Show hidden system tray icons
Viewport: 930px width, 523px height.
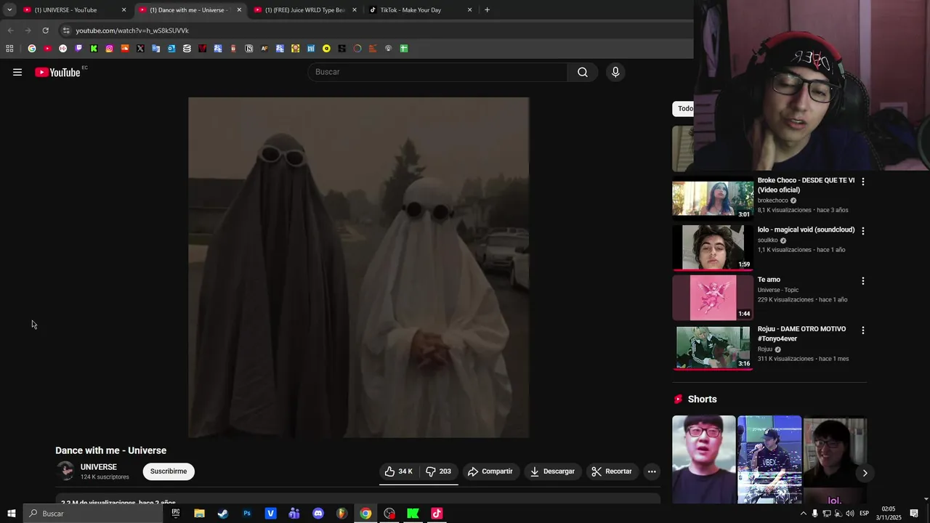(x=803, y=514)
